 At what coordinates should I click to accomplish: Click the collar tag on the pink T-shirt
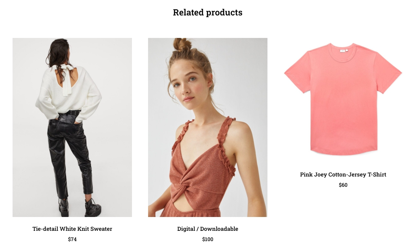[x=342, y=51]
